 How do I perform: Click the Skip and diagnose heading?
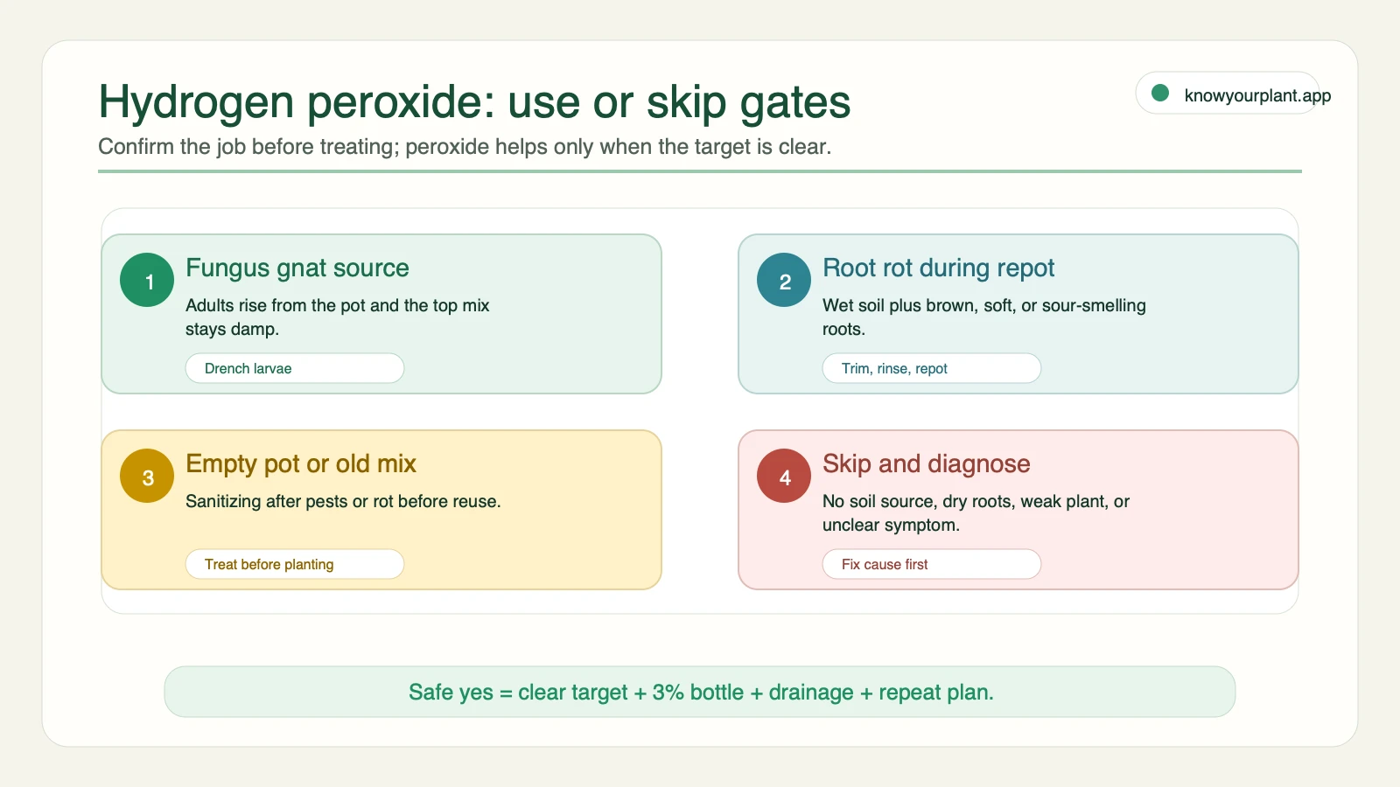click(x=927, y=463)
